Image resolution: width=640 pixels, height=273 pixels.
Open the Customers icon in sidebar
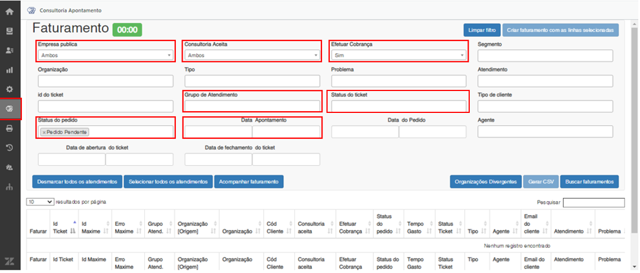(x=10, y=51)
